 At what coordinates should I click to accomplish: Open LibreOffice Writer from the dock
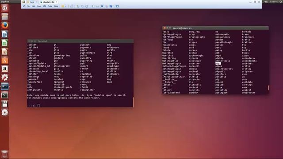coord(5,34)
